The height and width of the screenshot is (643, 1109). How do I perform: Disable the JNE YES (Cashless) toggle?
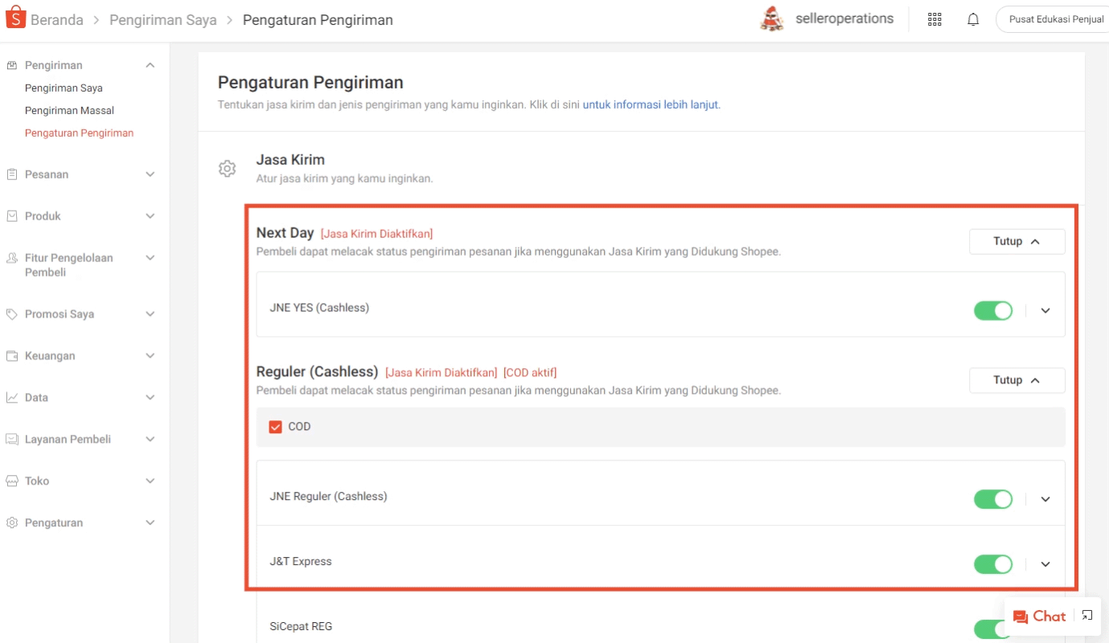[x=993, y=310]
